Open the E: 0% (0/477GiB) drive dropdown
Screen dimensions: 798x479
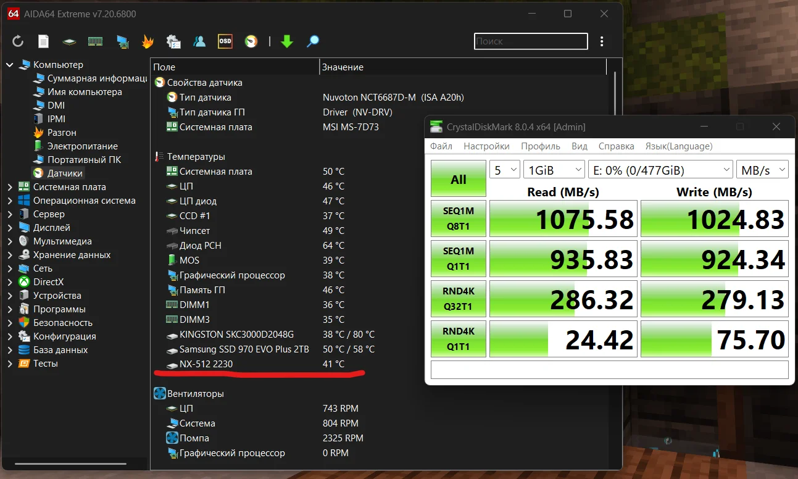coord(660,170)
